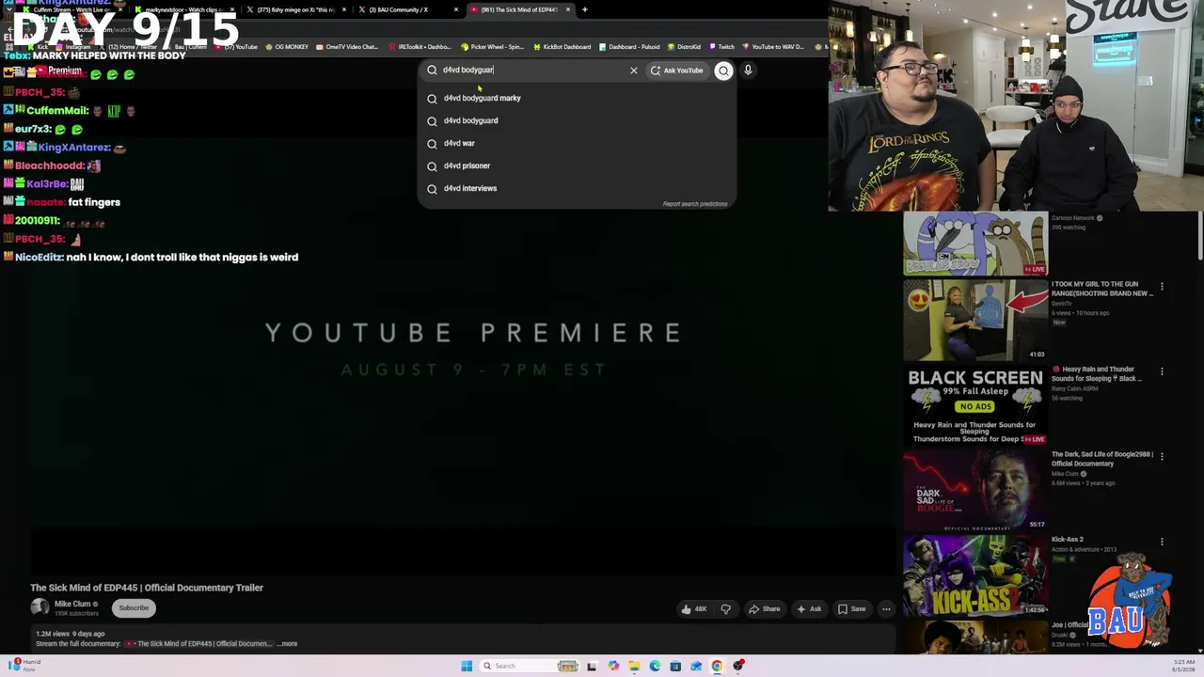Open OG MONKEY bookmark

pos(287,46)
